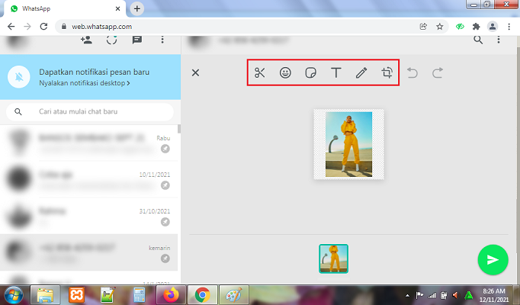
Task: Open the Windows Start menu
Action: pyautogui.click(x=13, y=295)
